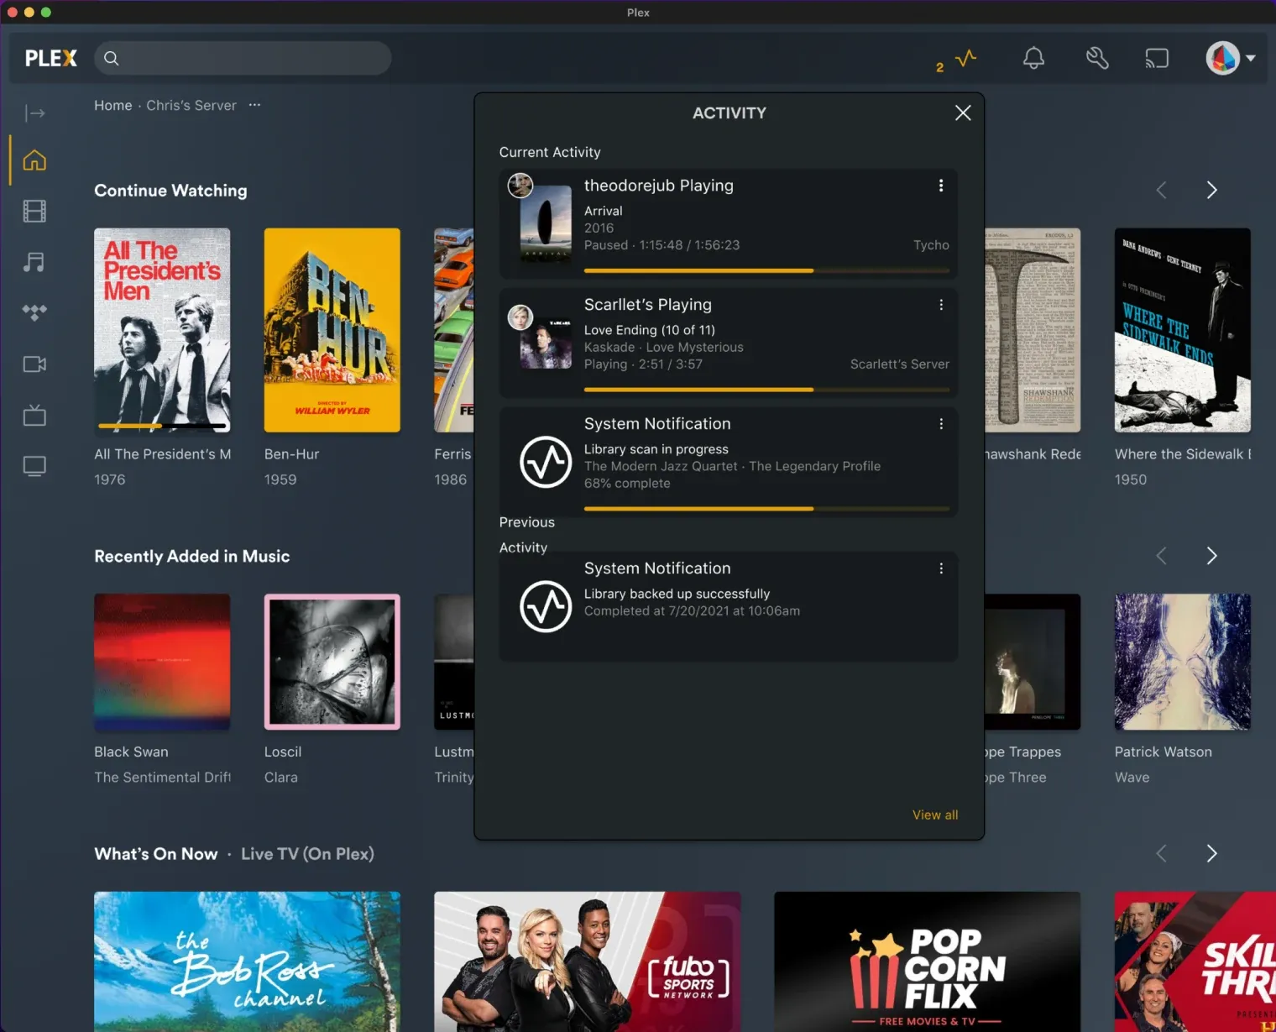Open the Movies library film icon
The image size is (1276, 1032).
(34, 211)
